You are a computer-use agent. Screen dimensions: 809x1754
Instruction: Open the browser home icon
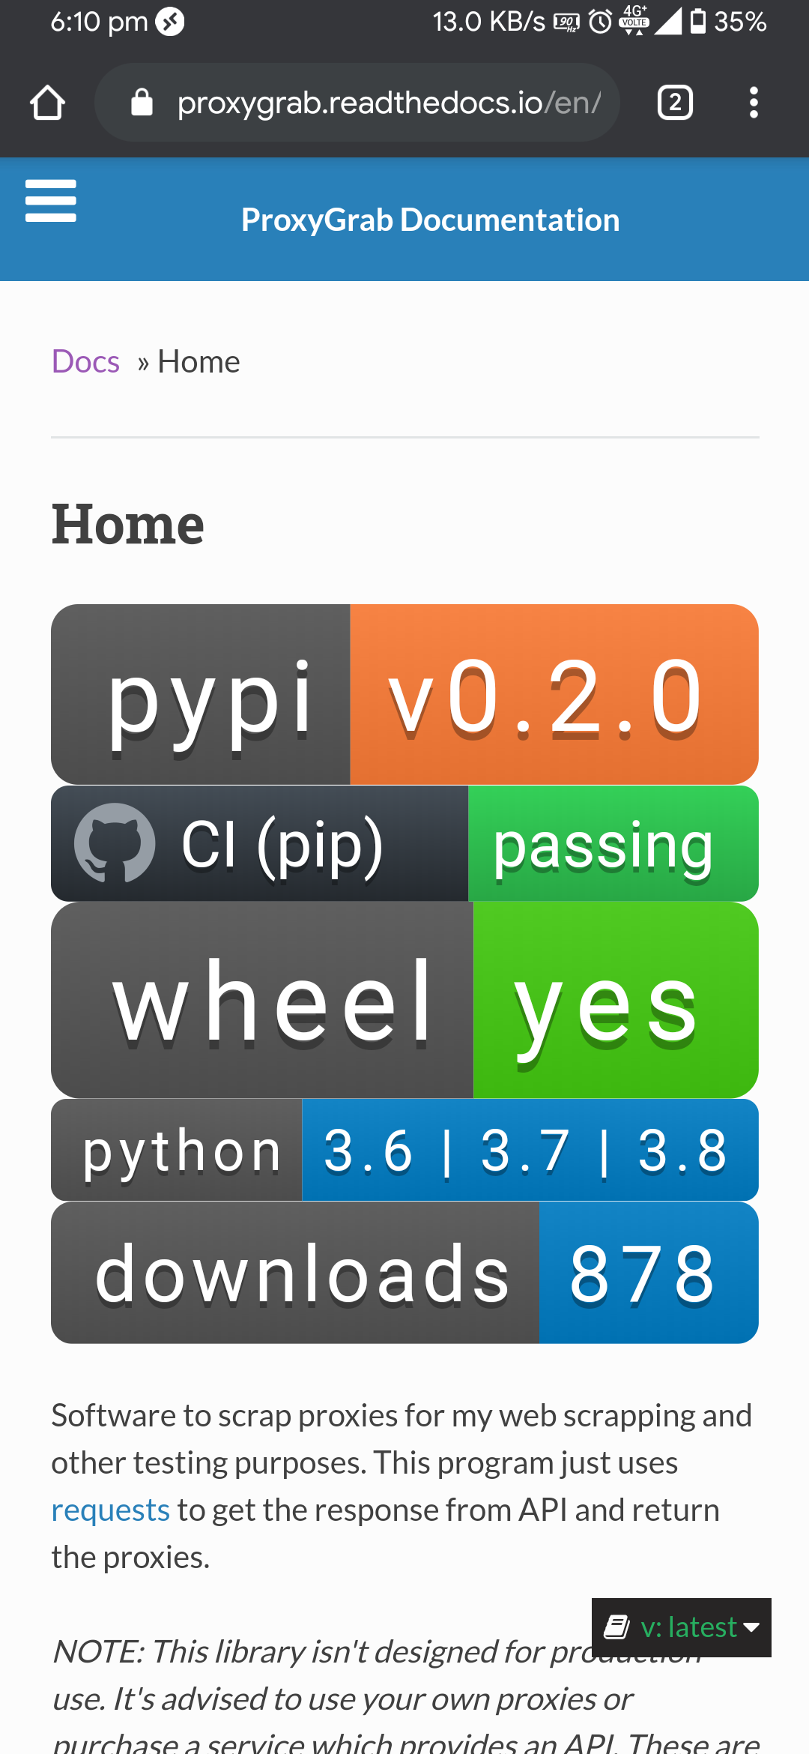pyautogui.click(x=47, y=103)
